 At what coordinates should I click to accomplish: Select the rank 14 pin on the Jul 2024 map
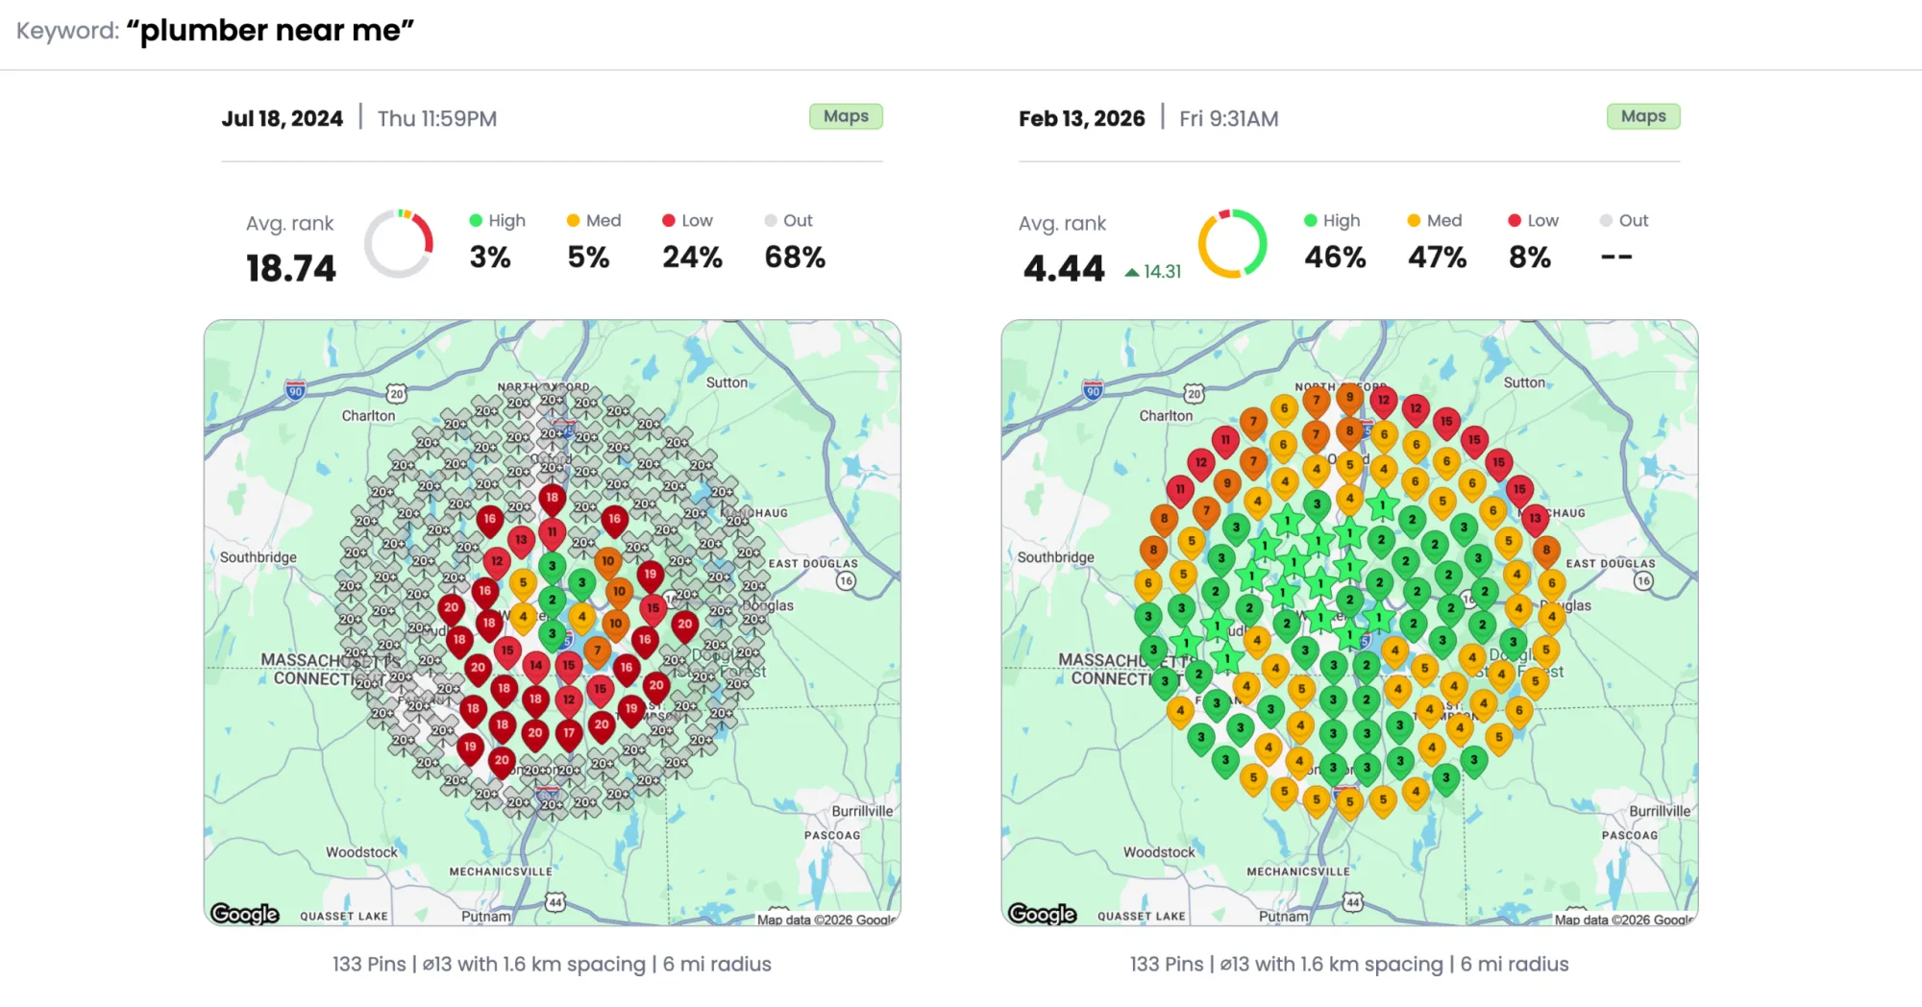tap(536, 669)
